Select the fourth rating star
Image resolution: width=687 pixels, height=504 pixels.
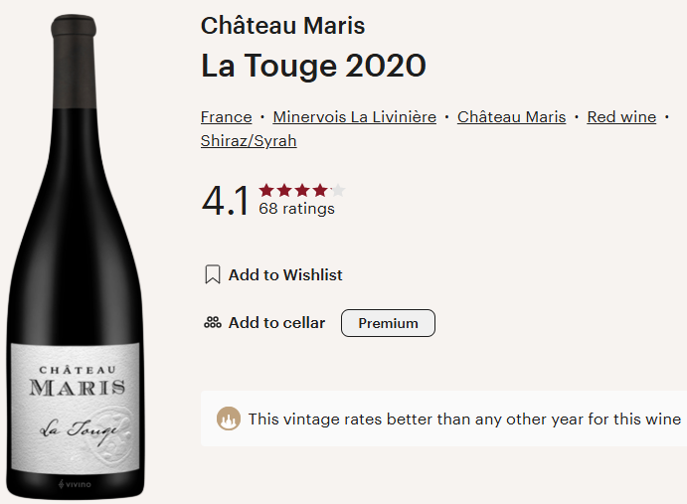tap(319, 190)
